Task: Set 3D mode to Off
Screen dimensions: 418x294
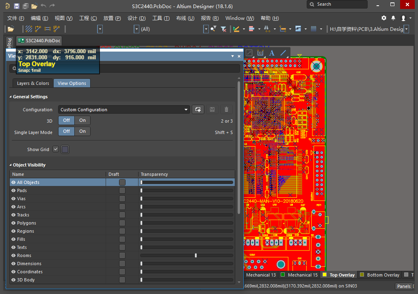Action: pos(66,121)
